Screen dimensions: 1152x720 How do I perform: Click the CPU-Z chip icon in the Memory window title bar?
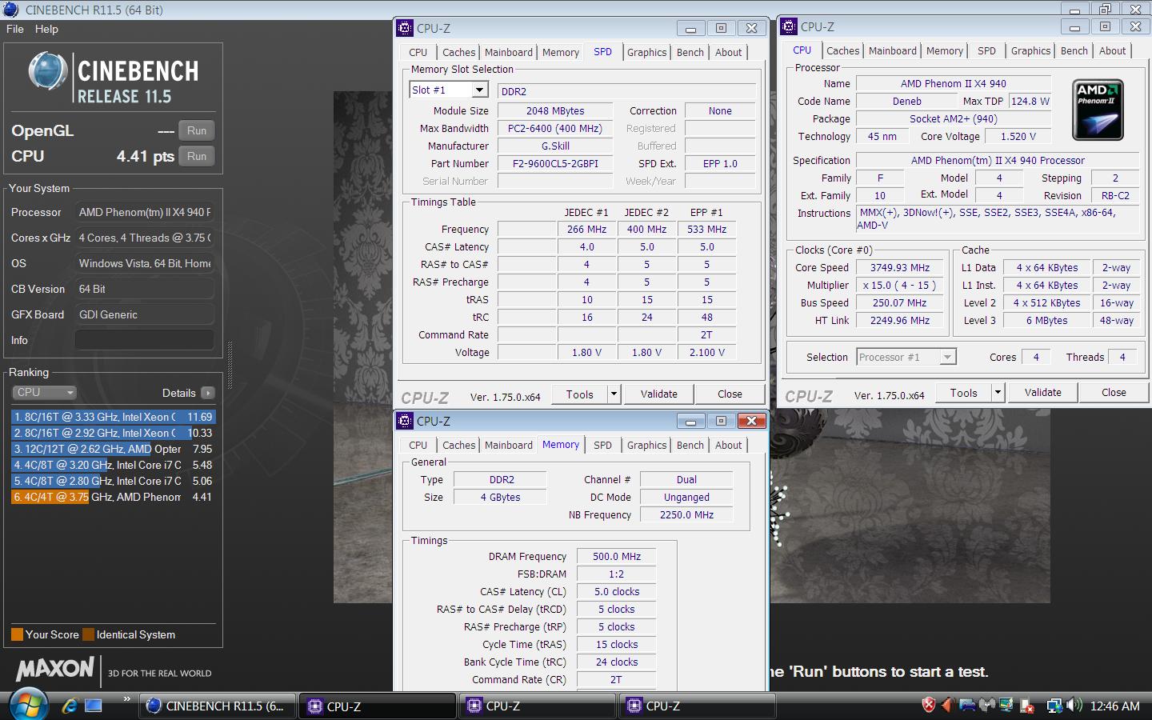tap(406, 421)
